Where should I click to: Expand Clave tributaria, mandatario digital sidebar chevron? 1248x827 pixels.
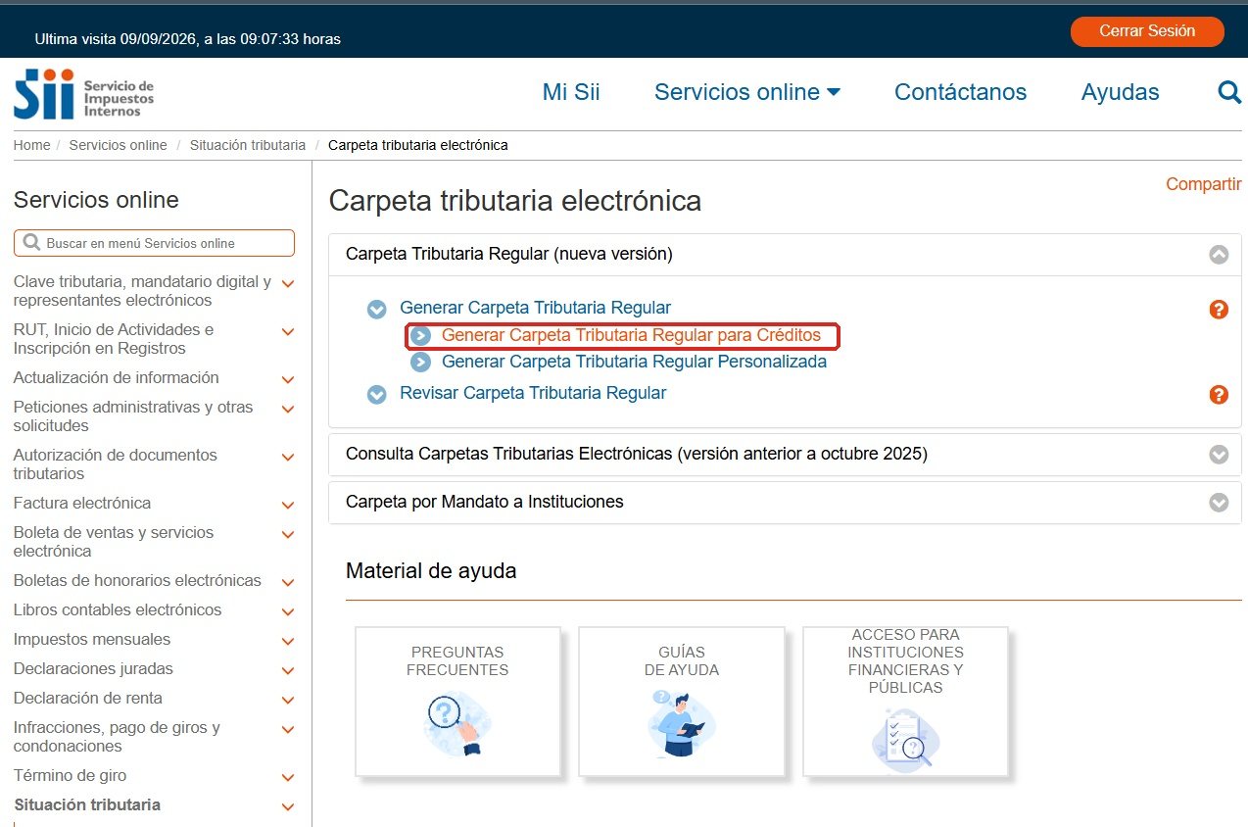tap(288, 284)
